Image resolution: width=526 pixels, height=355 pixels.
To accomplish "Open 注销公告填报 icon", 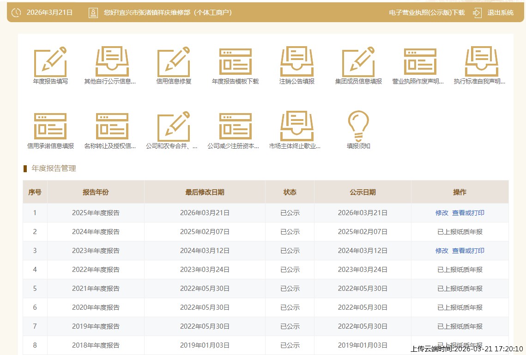I will tap(297, 62).
